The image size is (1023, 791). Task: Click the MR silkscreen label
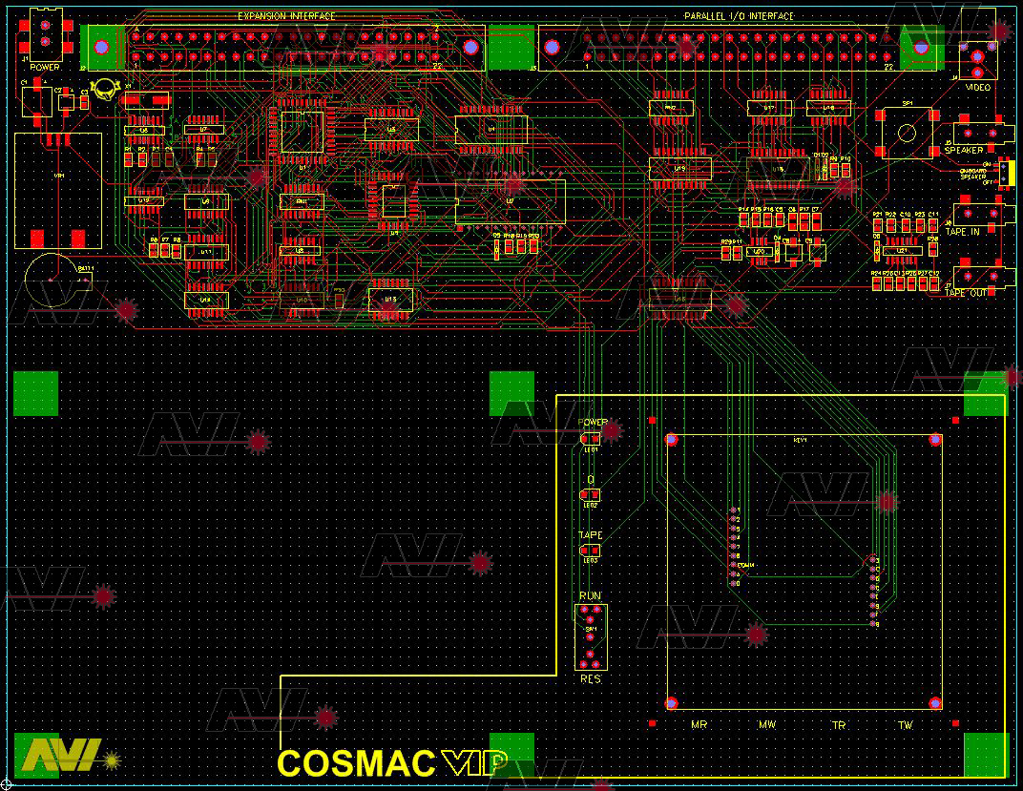[699, 726]
